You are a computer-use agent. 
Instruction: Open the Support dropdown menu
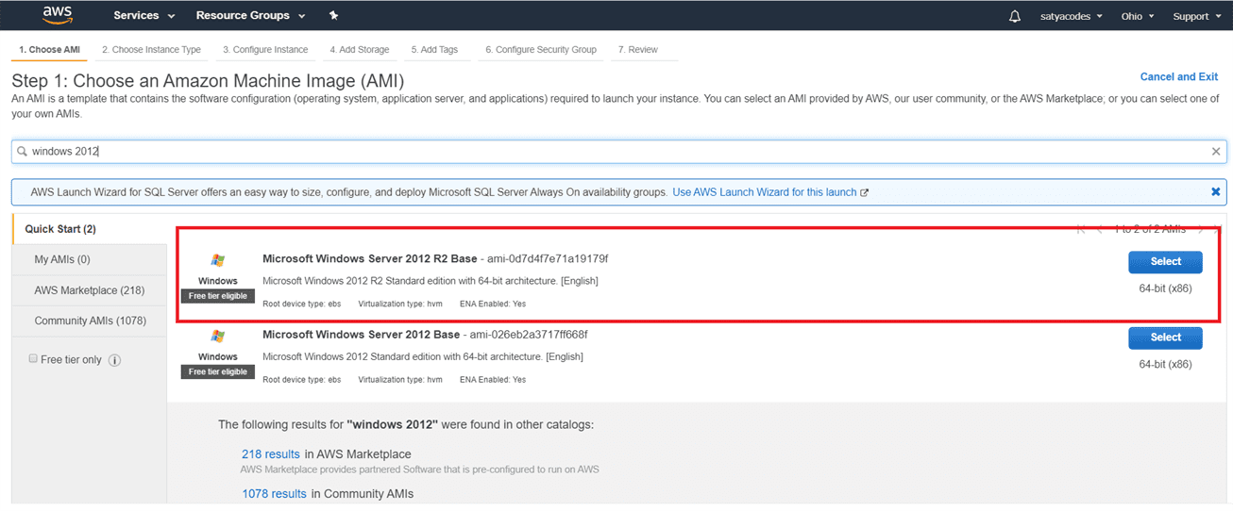point(1195,16)
